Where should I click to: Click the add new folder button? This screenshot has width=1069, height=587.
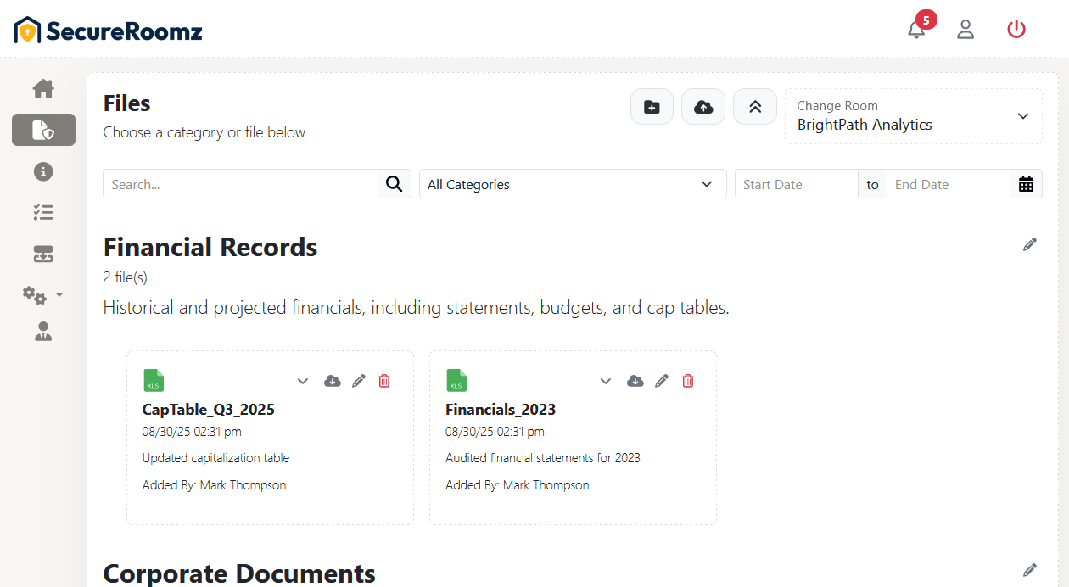tap(652, 107)
